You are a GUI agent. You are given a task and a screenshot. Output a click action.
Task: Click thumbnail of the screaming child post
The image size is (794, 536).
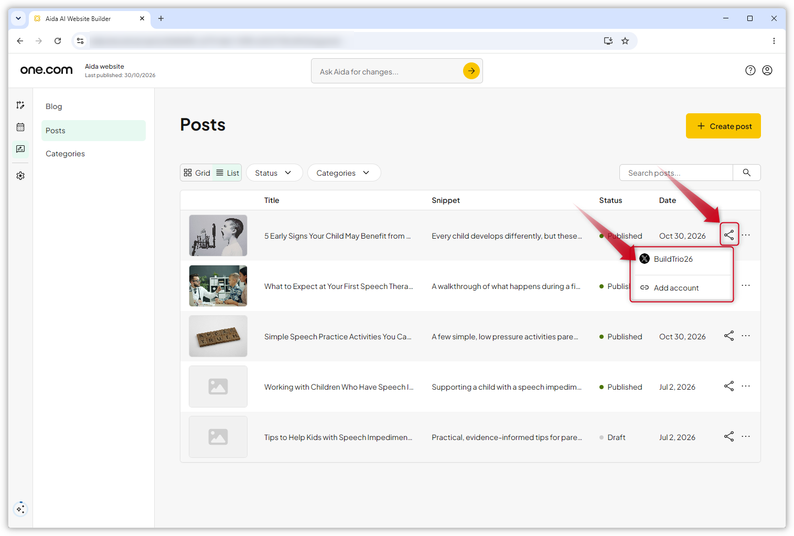pyautogui.click(x=218, y=235)
